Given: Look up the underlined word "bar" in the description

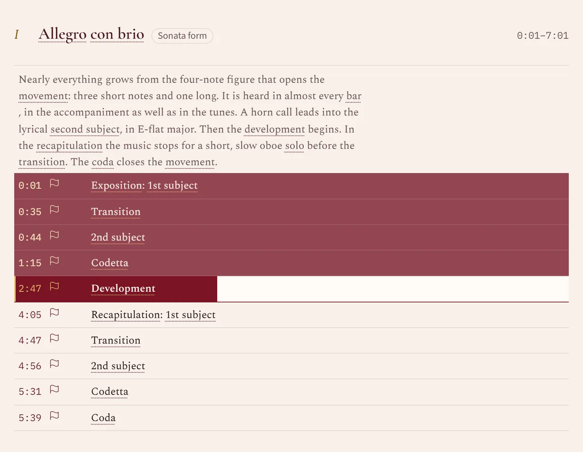Looking at the screenshot, I should [x=354, y=96].
